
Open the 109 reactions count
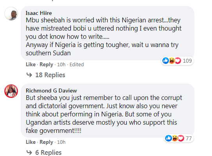(x=187, y=61)
